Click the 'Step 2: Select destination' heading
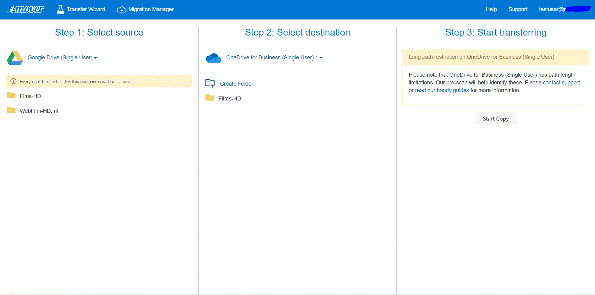The width and height of the screenshot is (595, 295). 297,32
